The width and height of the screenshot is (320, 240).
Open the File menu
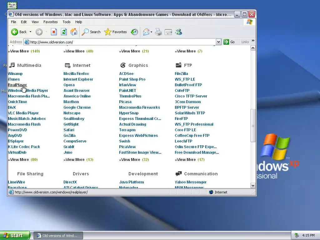point(13,22)
